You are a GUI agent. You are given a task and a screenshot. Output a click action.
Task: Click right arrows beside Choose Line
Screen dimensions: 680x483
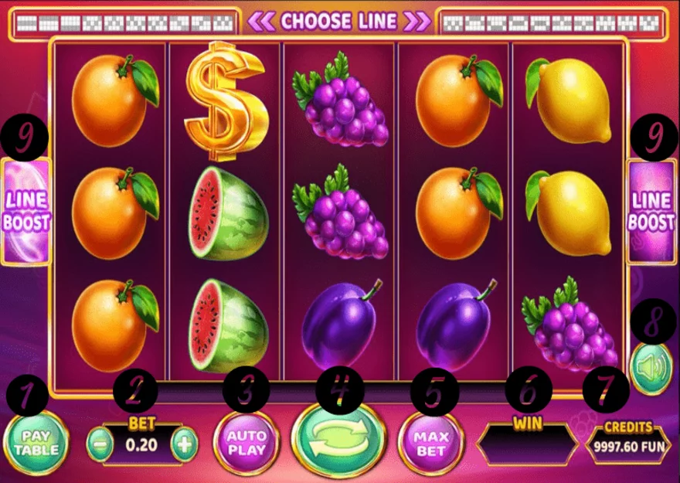pyautogui.click(x=416, y=21)
